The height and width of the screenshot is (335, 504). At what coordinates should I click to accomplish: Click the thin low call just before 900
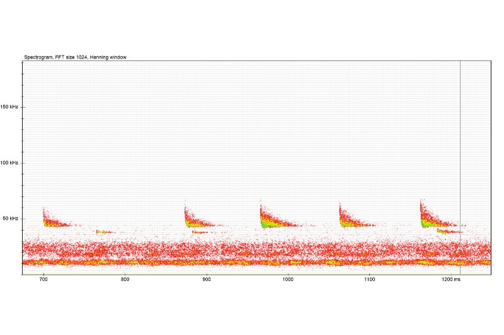coord(201,232)
